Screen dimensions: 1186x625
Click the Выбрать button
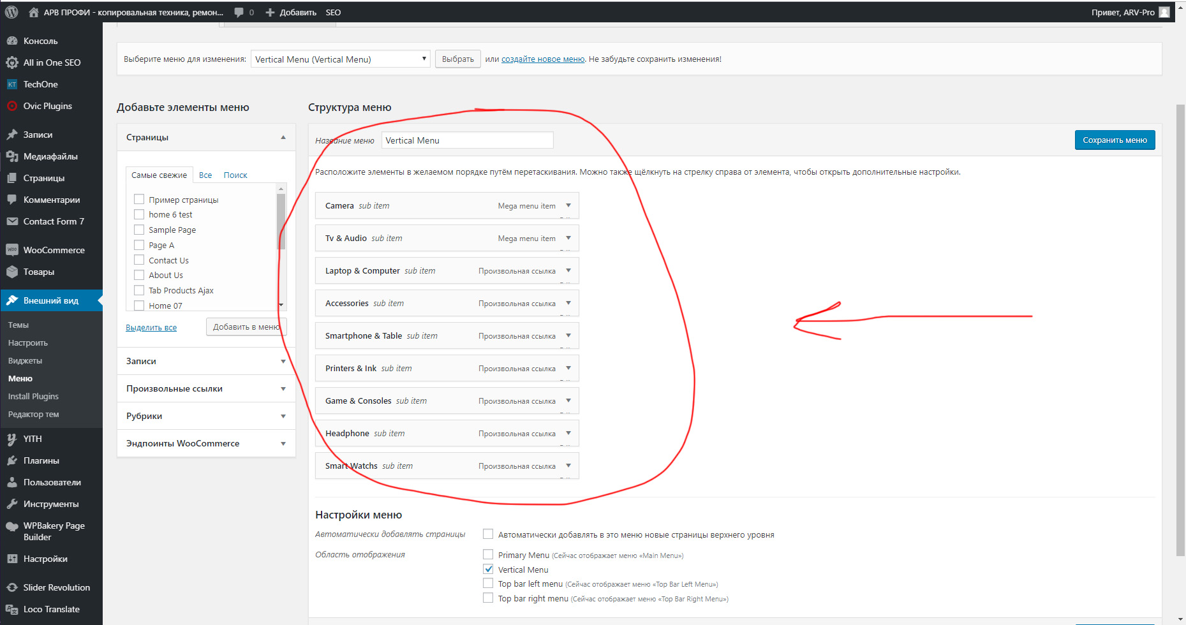coord(458,59)
